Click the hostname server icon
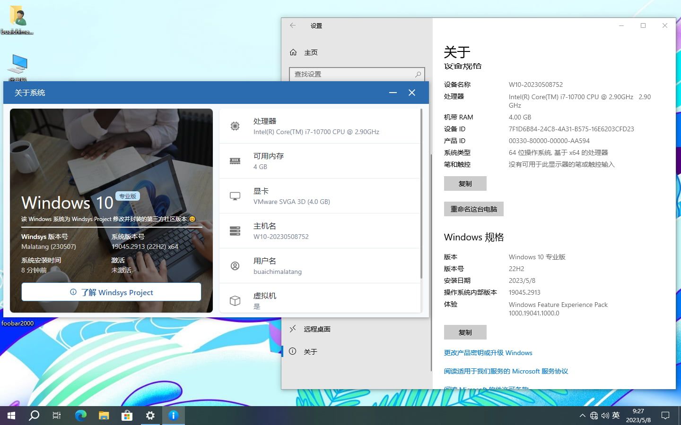Screen dimensions: 681x425 235,231
